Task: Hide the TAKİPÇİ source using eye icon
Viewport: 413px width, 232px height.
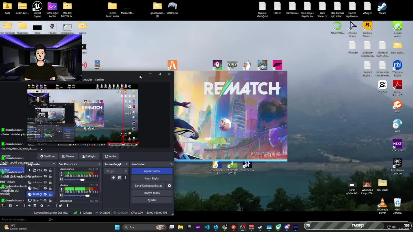Action: click(45, 194)
